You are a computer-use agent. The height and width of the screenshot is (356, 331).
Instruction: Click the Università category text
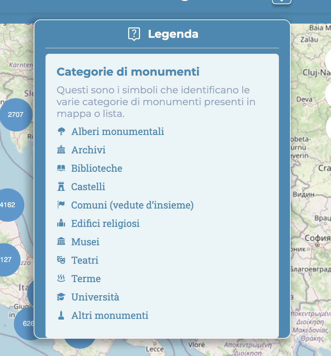pyautogui.click(x=95, y=297)
